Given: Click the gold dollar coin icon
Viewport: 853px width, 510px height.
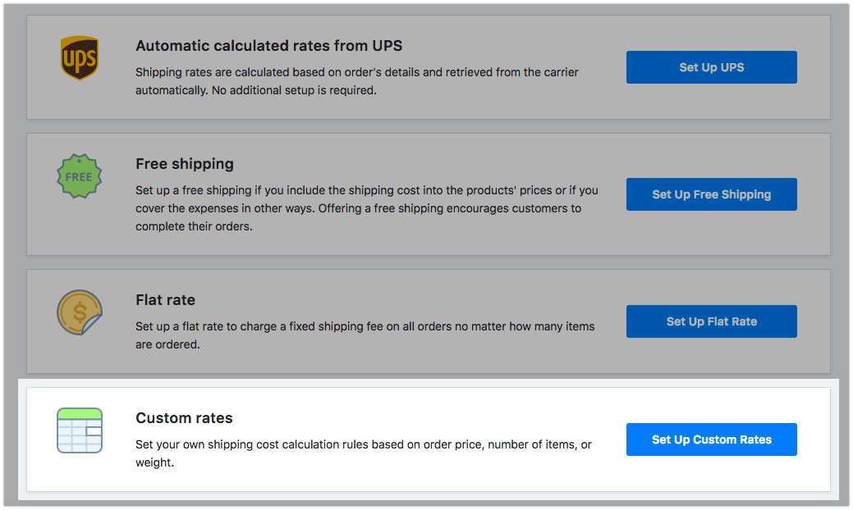Looking at the screenshot, I should pyautogui.click(x=80, y=312).
